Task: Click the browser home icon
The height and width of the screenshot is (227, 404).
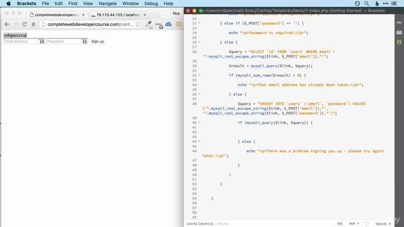Action: 33,24
